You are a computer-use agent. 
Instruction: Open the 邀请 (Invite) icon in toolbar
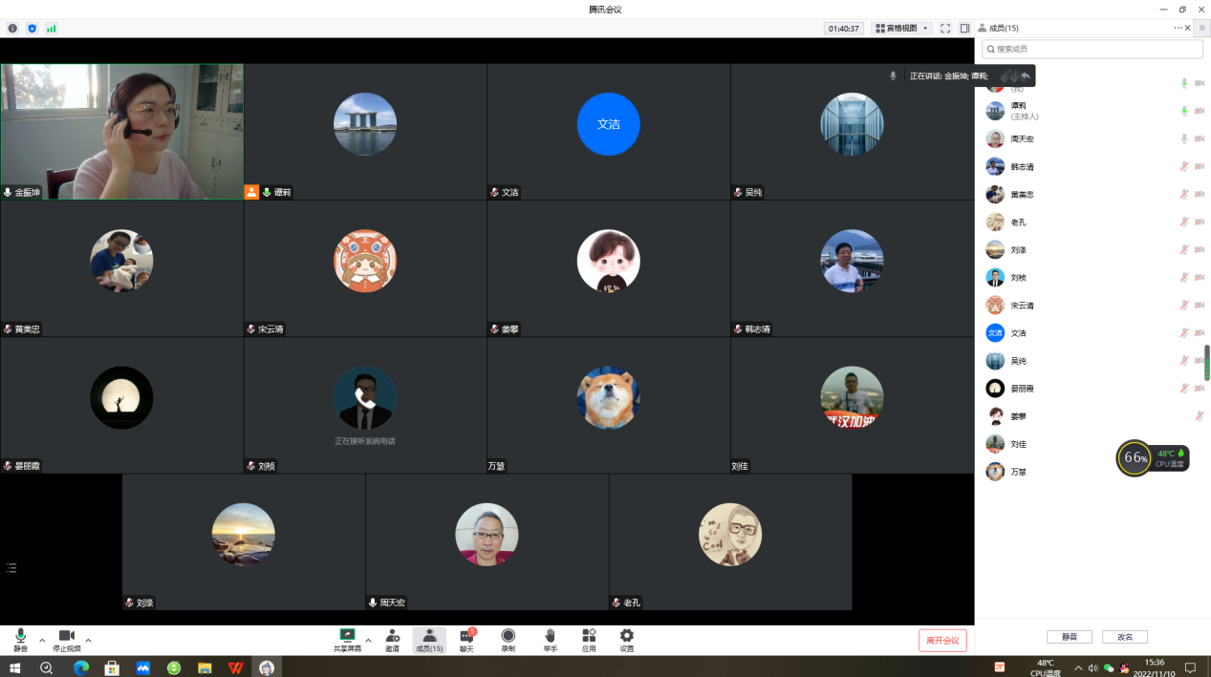point(392,639)
